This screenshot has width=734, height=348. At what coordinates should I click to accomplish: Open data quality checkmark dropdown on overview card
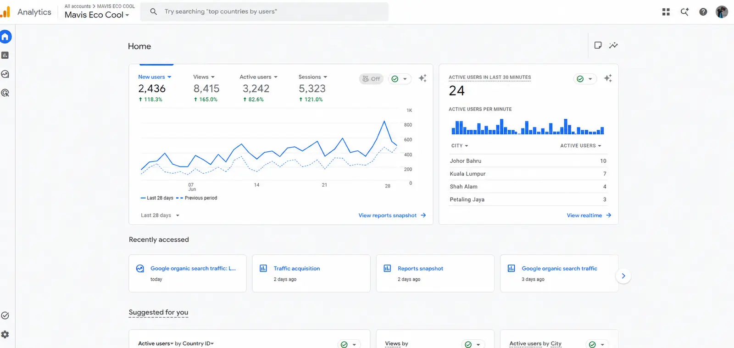(x=400, y=79)
